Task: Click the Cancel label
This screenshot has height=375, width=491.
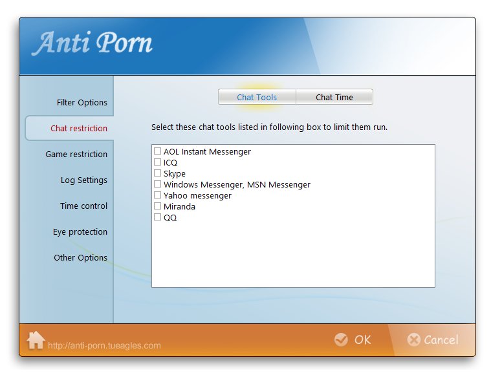Action: [441, 340]
